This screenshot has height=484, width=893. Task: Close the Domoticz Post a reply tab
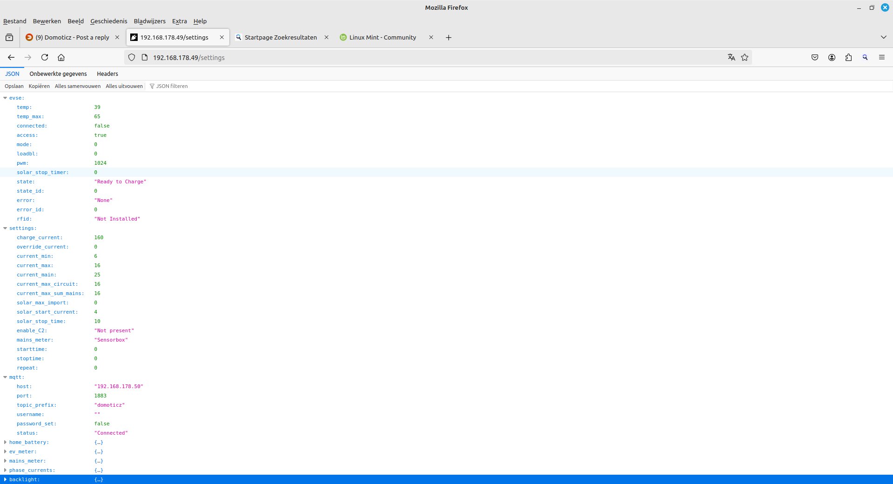[117, 37]
